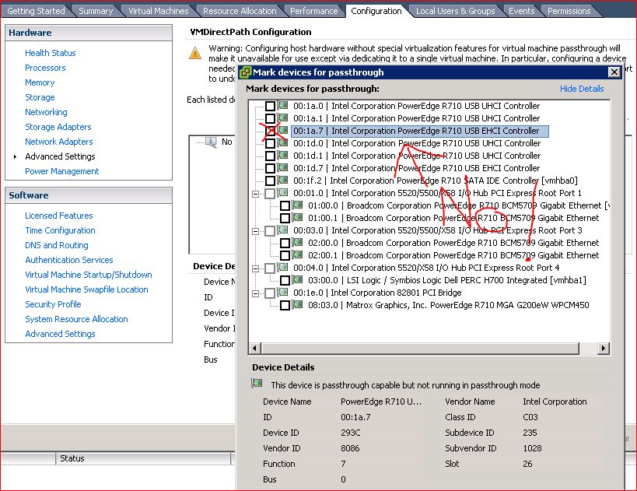The height and width of the screenshot is (491, 637).
Task: Click the Hide Details link
Action: tap(581, 89)
